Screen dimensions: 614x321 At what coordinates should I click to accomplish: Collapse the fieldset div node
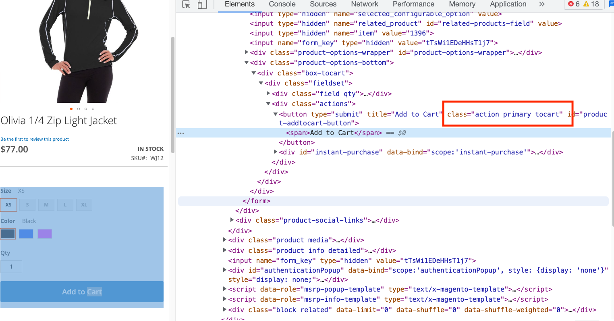(261, 83)
